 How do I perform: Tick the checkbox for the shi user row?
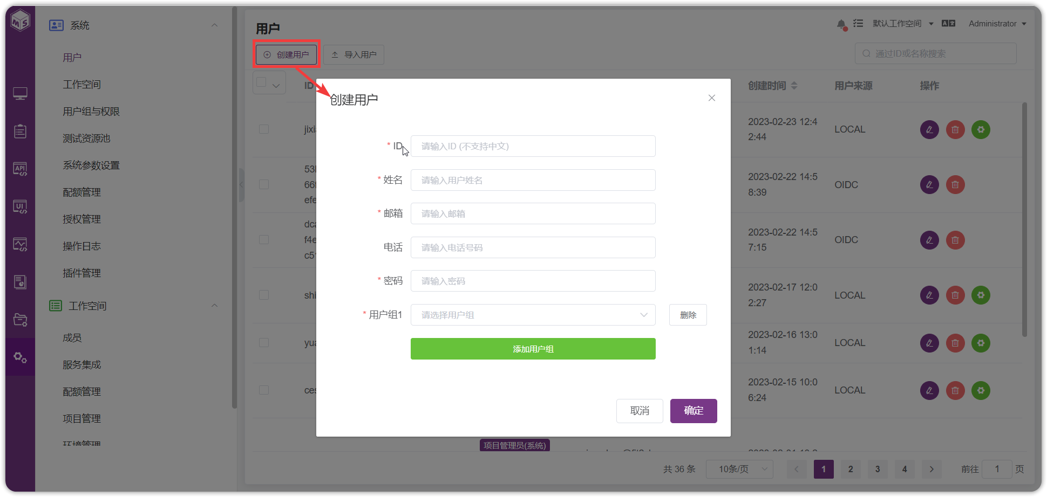pyautogui.click(x=264, y=295)
